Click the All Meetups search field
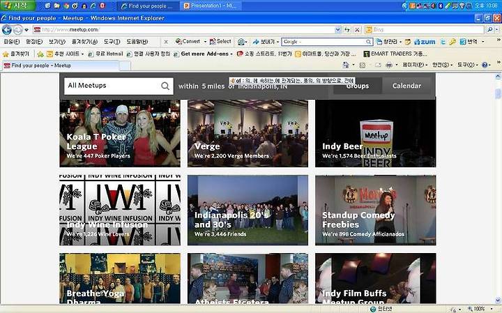 point(119,86)
